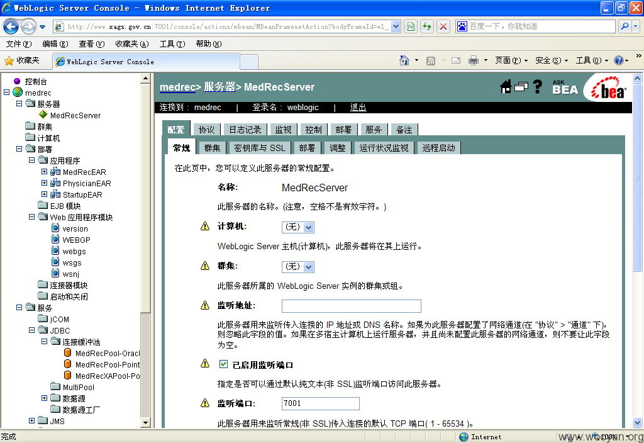Collapse the 部署 tree folder
Screen dimensions: 644x443
pyautogui.click(x=19, y=149)
